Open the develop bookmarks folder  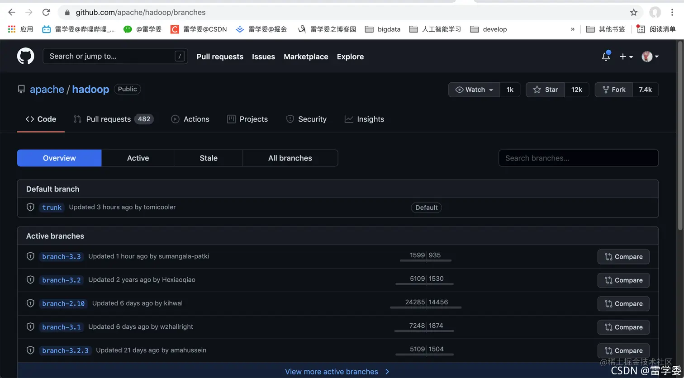(489, 29)
